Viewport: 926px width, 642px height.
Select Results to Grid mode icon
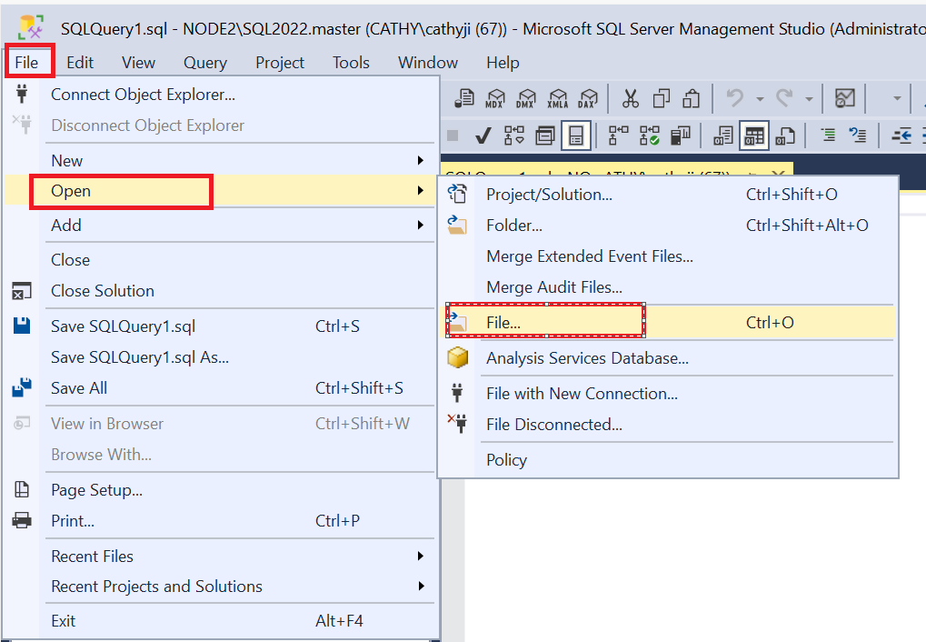coord(754,135)
